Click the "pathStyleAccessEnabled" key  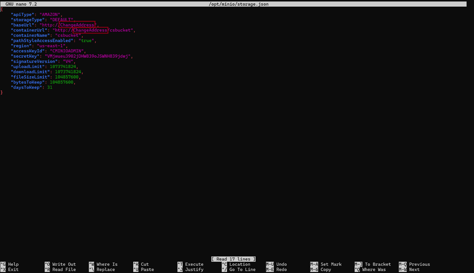[x=42, y=40]
